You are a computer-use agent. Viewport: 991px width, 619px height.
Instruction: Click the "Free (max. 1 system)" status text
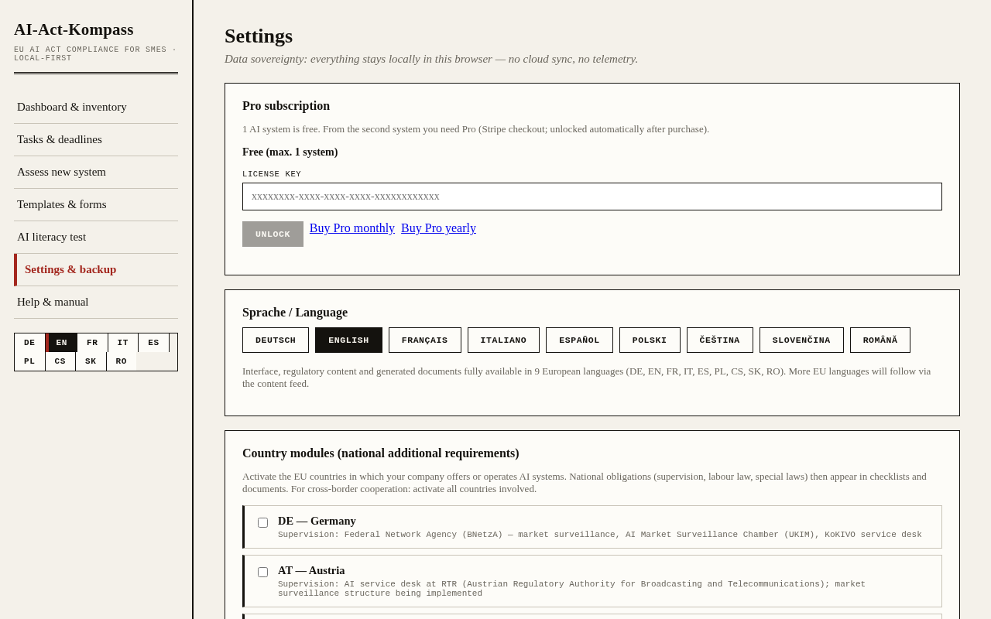(290, 152)
